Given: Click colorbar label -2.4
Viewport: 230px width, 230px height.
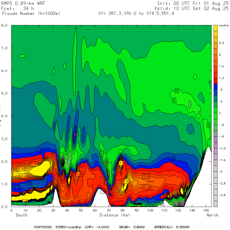Looking at the screenshot, I should [x=222, y=183].
